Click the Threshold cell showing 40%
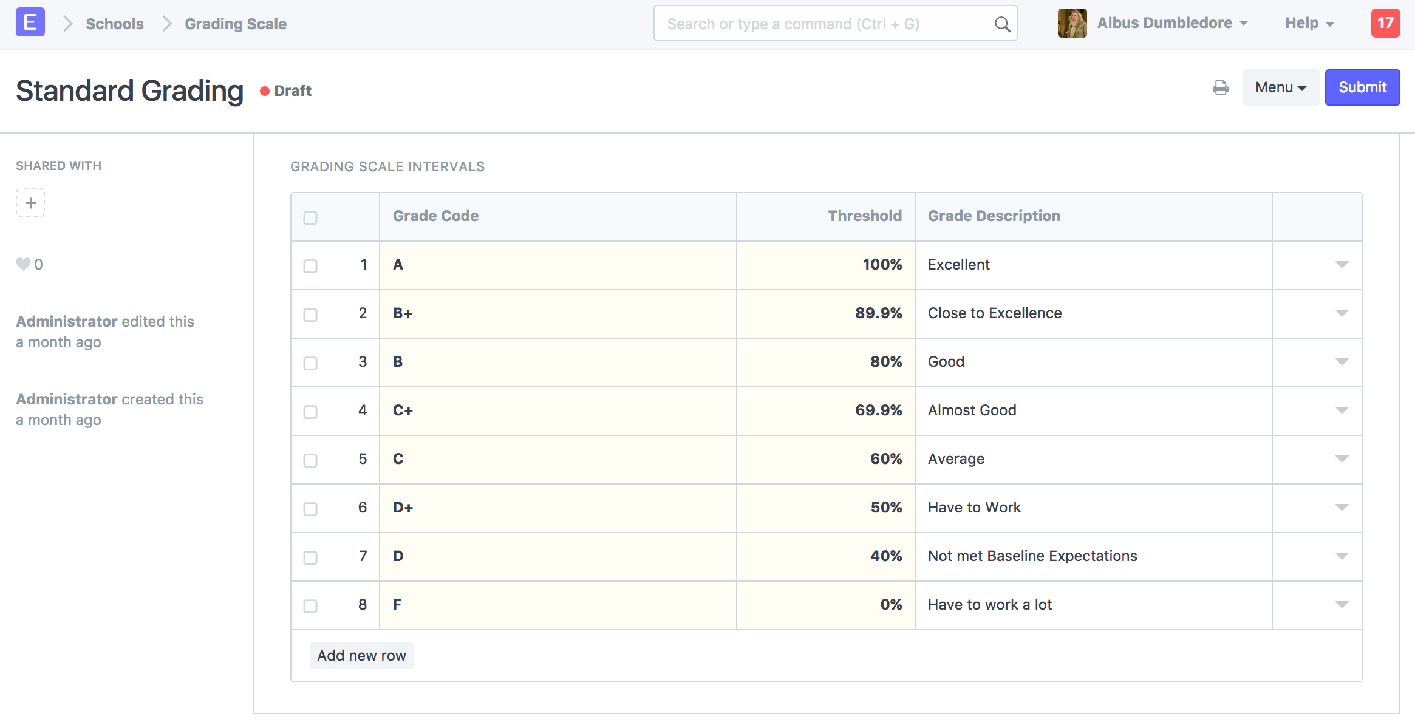1415x725 pixels. click(826, 557)
